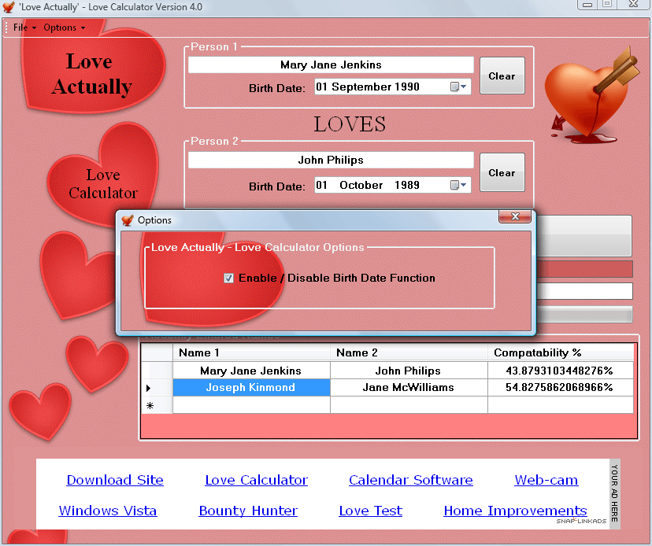Viewport: 652px width, 546px height.
Task: Click the arrow-pierced heart icon
Action: 588,93
